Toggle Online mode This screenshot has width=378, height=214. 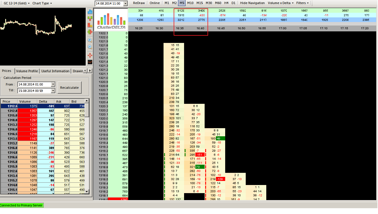click(x=155, y=3)
